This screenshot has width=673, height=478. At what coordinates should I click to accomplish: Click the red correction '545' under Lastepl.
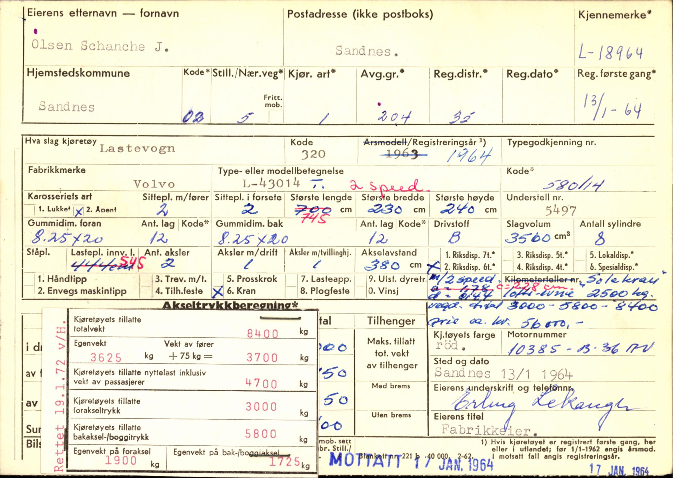click(x=133, y=263)
